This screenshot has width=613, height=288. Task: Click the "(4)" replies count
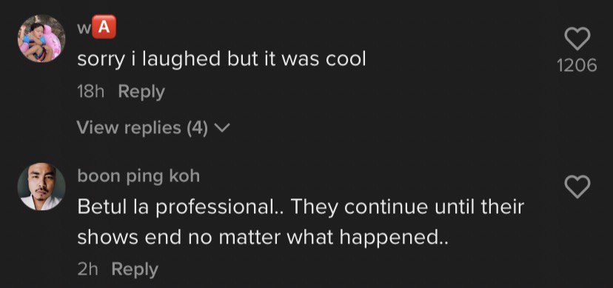click(x=197, y=128)
